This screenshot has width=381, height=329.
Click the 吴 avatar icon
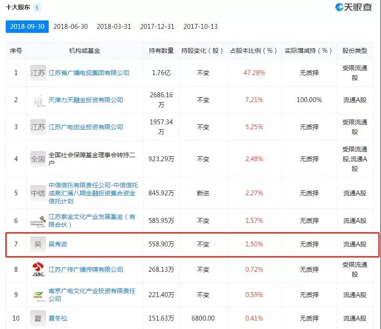(x=38, y=244)
